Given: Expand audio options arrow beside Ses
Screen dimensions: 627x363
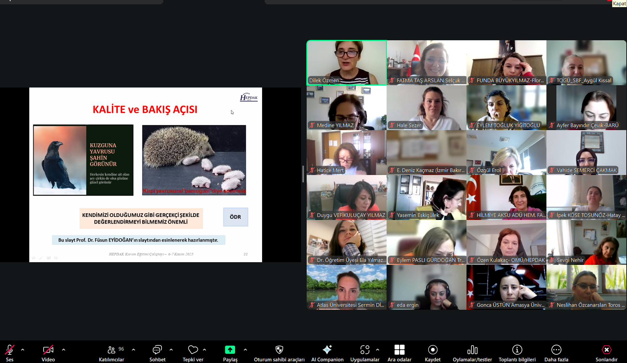Looking at the screenshot, I should tap(23, 350).
